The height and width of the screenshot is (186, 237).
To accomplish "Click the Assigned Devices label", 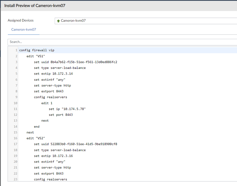I will tap(21, 21).
